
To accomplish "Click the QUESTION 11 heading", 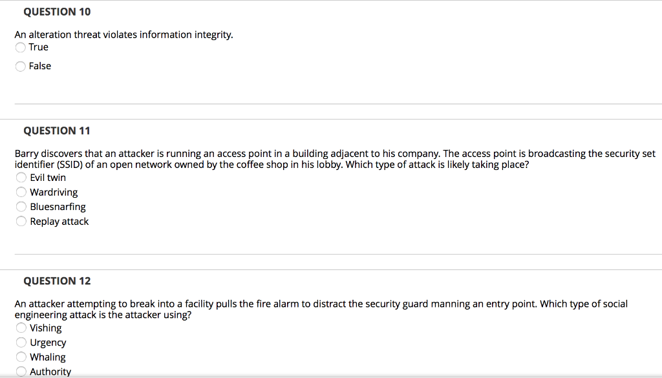I will 57,131.
